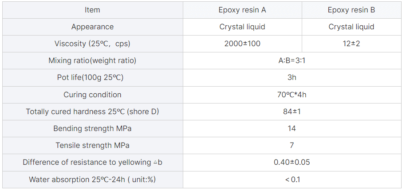Screen dimensions: 402x191
Task: Click the 70℃*4h curing condition value
Action: (292, 95)
